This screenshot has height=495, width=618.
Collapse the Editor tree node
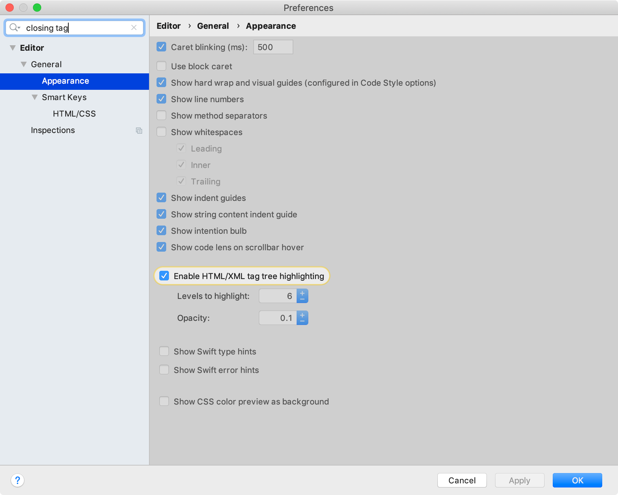point(13,48)
